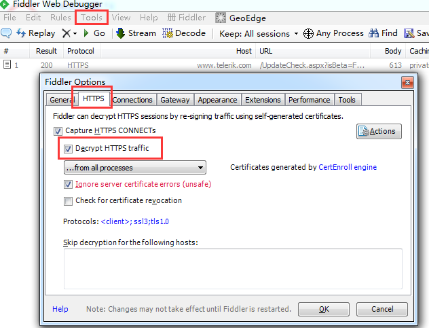This screenshot has height=328, width=429.
Task: Toggle Ignore server certificate errors checkbox
Action: 68,185
